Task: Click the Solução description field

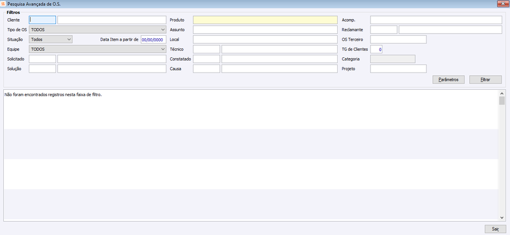Action: click(112, 69)
